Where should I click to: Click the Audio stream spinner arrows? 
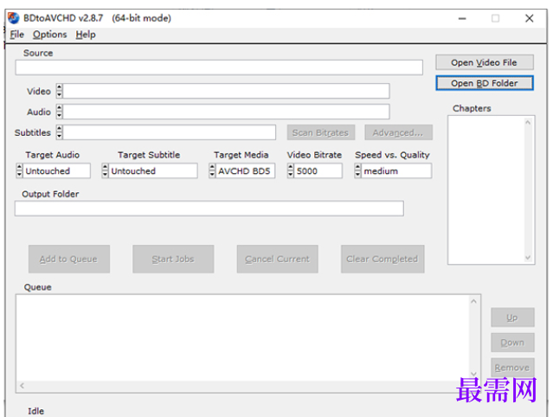click(59, 112)
